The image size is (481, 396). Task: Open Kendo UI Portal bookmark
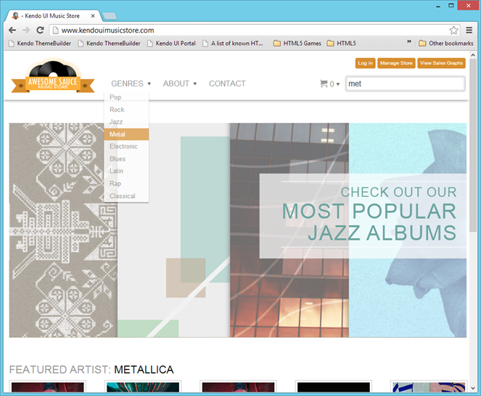pyautogui.click(x=171, y=44)
